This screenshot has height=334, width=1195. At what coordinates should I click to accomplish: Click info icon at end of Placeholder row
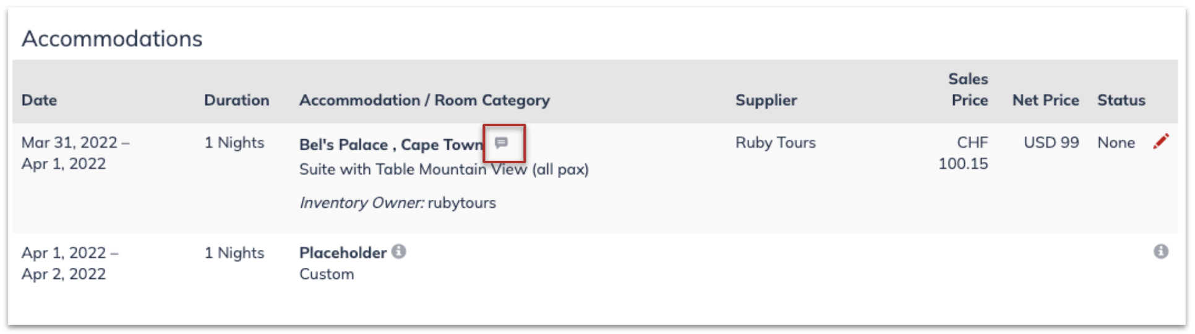click(x=1161, y=251)
